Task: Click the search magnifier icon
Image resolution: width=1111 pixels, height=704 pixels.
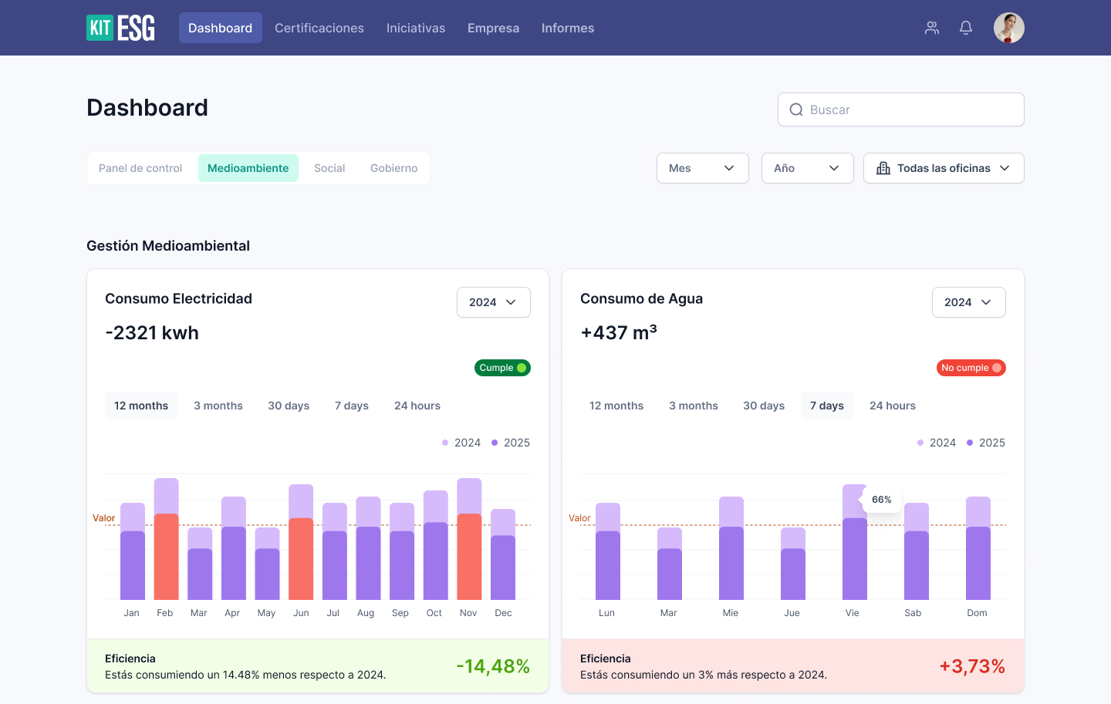Action: [x=796, y=110]
